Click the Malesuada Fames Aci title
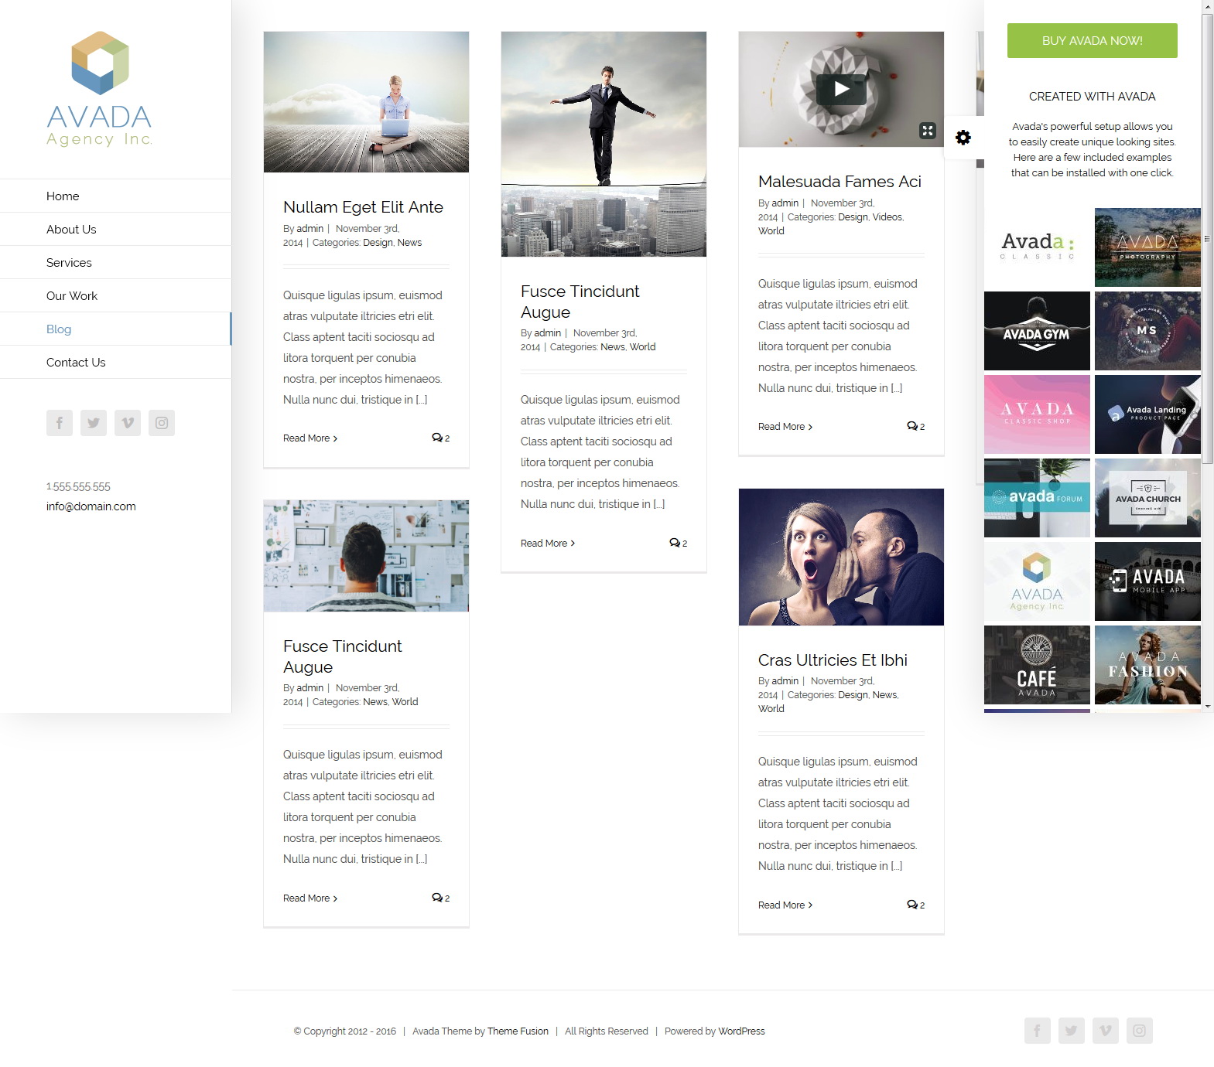The image size is (1214, 1067). pyautogui.click(x=840, y=182)
